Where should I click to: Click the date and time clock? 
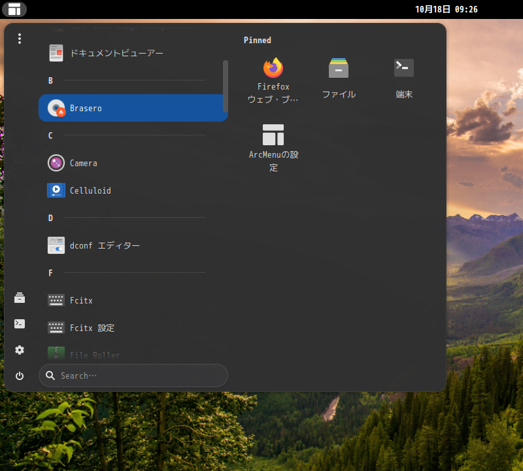point(446,9)
